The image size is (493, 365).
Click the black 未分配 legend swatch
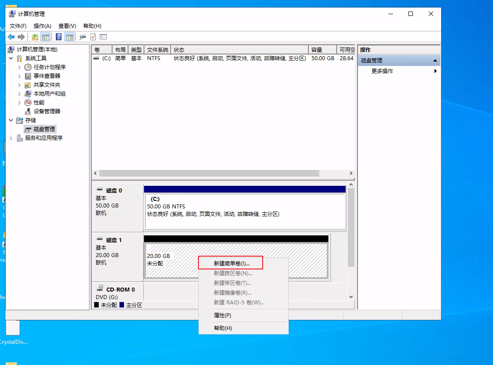pyautogui.click(x=97, y=305)
